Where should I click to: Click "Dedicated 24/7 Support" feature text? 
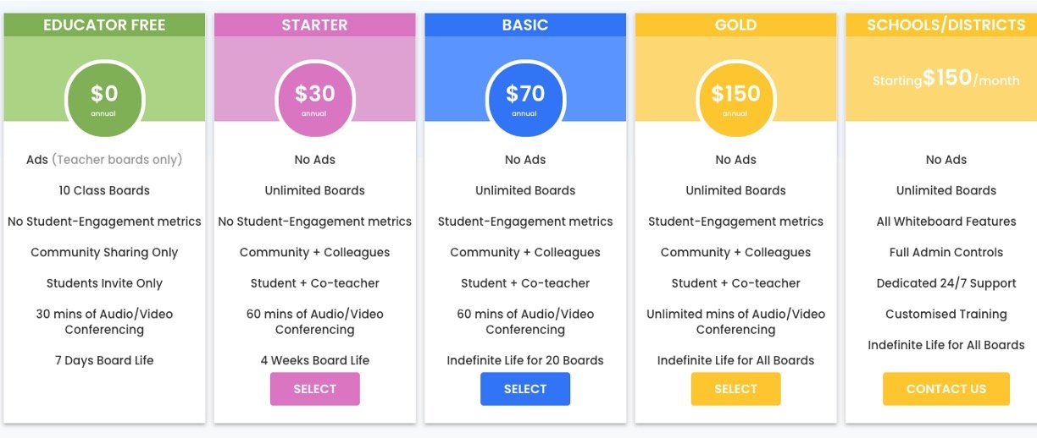(945, 283)
